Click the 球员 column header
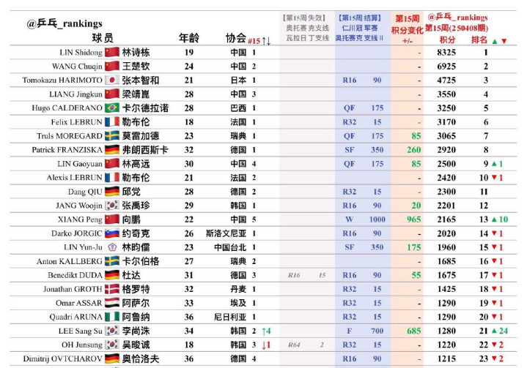This screenshot has width=527, height=368. (103, 38)
